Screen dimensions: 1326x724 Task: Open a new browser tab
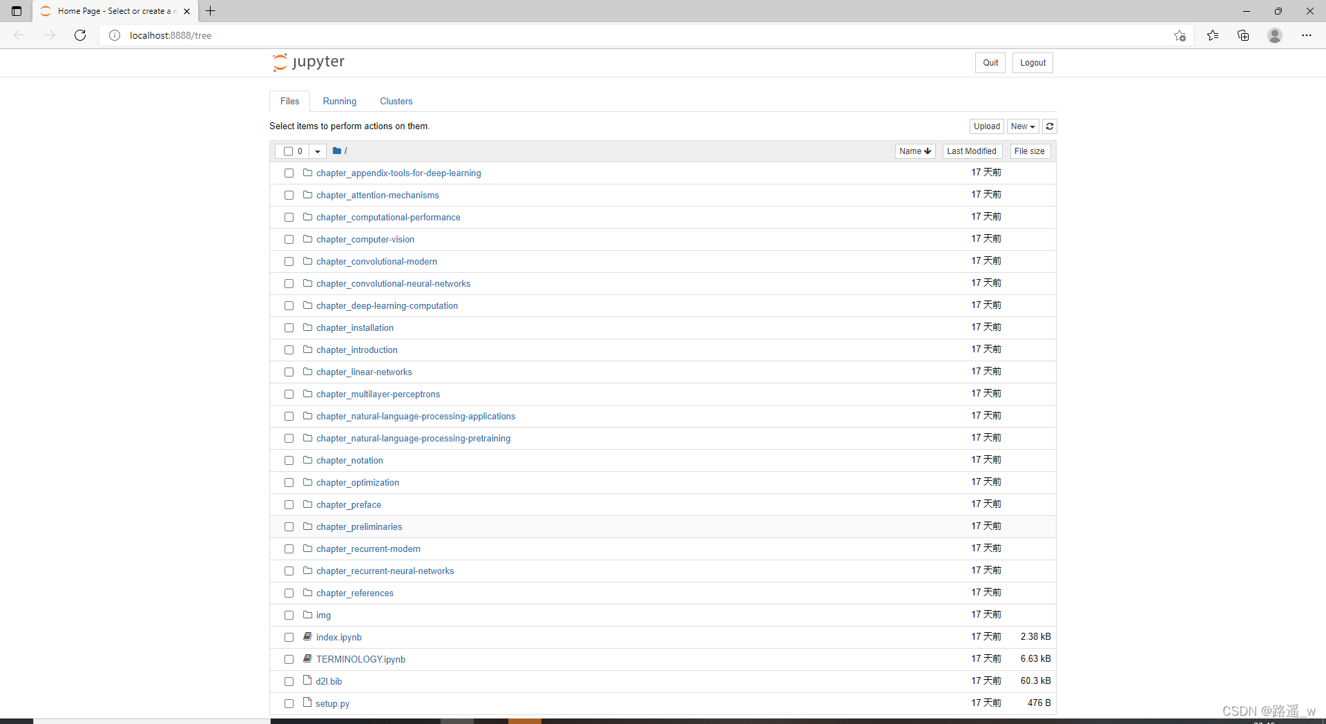[x=211, y=11]
